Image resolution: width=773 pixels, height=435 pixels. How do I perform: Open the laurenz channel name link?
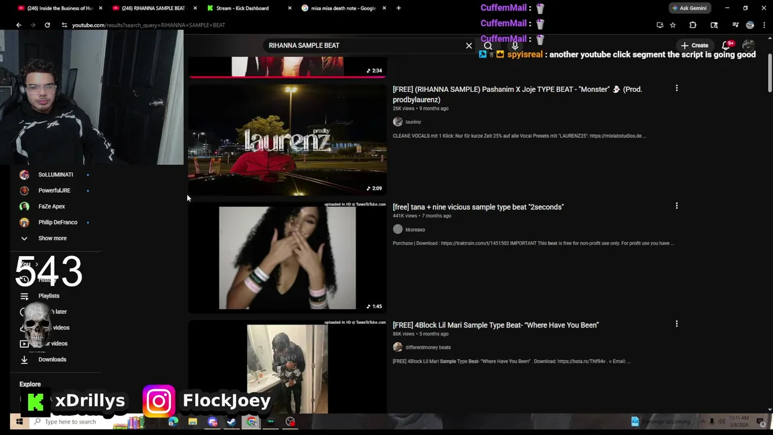click(413, 122)
